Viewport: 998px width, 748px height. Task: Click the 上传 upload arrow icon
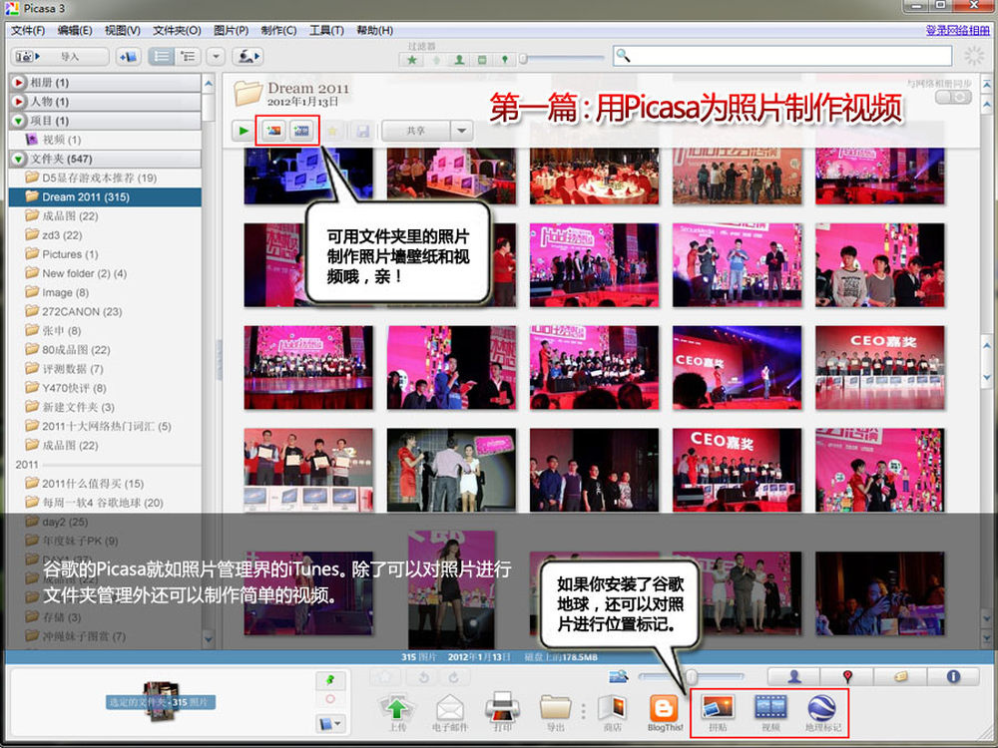pos(396,708)
